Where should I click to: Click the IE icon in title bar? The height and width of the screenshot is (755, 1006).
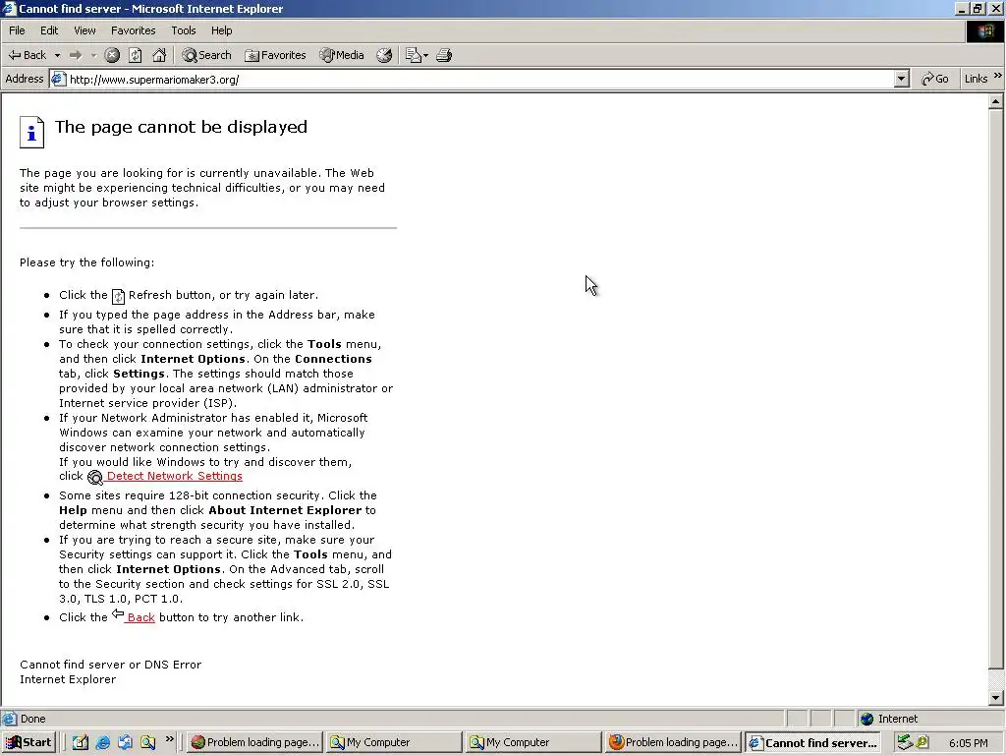[9, 8]
